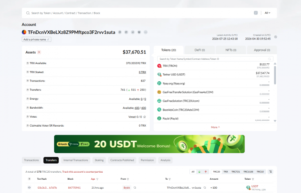Select the TRC10 transfer type filter
The image size is (301, 193).
(x=260, y=172)
